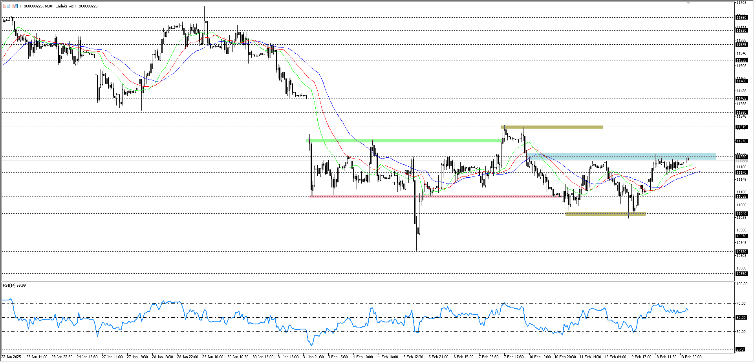Click the RSI(14) 59.99 indicator label

(x=14, y=285)
